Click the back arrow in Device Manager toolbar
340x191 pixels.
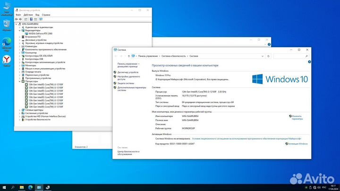click(x=16, y=19)
